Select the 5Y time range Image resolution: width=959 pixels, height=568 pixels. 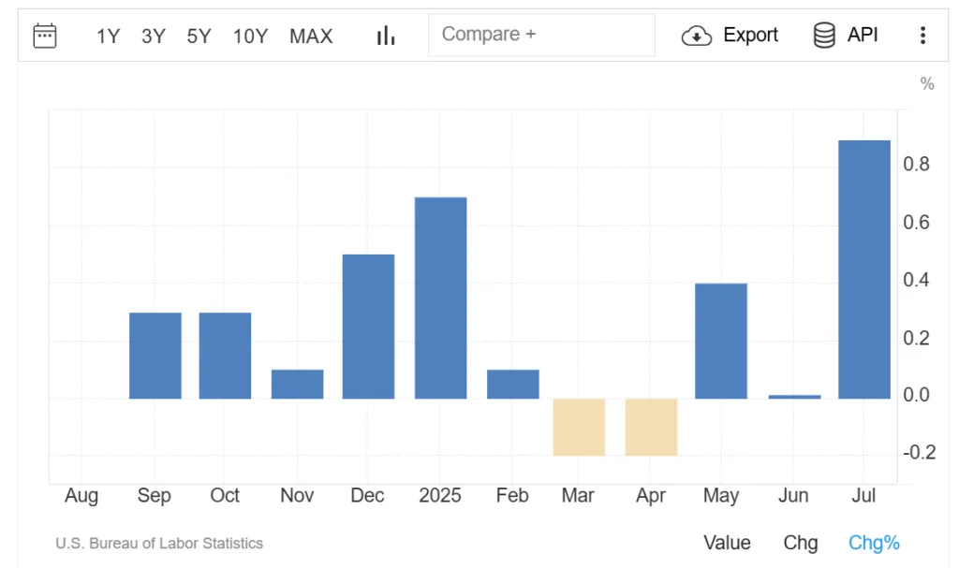(x=199, y=36)
